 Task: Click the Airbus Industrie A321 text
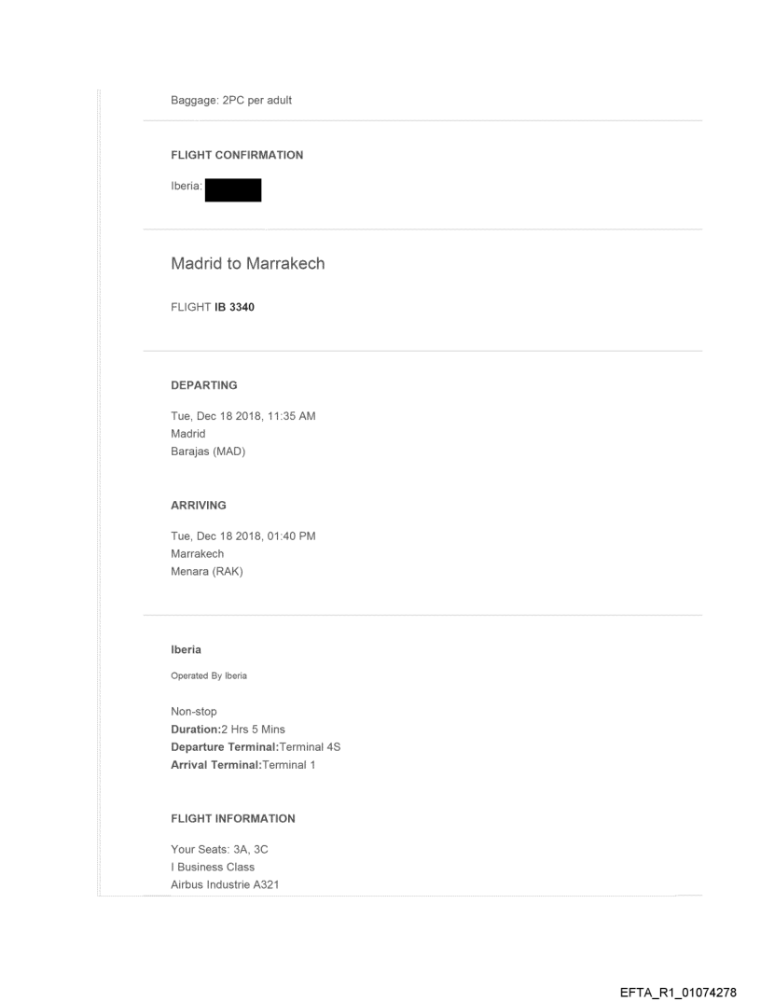[224, 884]
